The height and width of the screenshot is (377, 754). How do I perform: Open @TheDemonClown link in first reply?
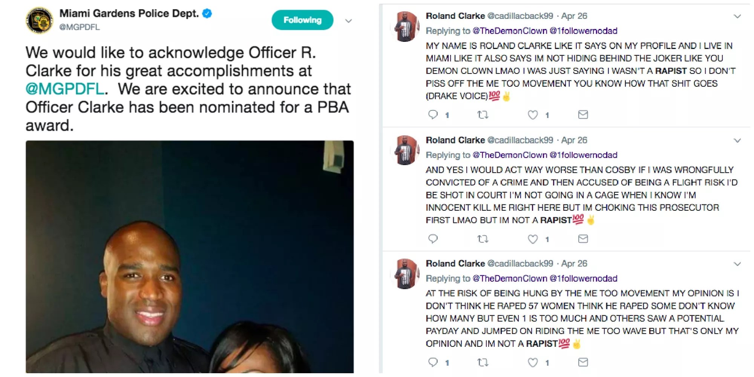[x=510, y=31]
